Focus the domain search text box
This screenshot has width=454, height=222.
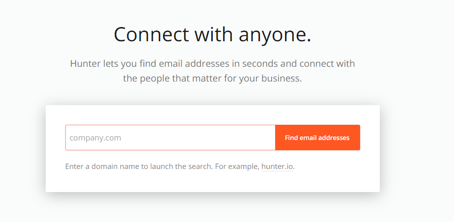pos(170,138)
